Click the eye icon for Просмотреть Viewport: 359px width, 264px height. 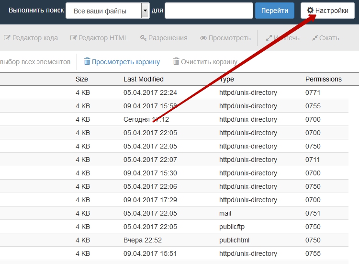[x=203, y=38]
